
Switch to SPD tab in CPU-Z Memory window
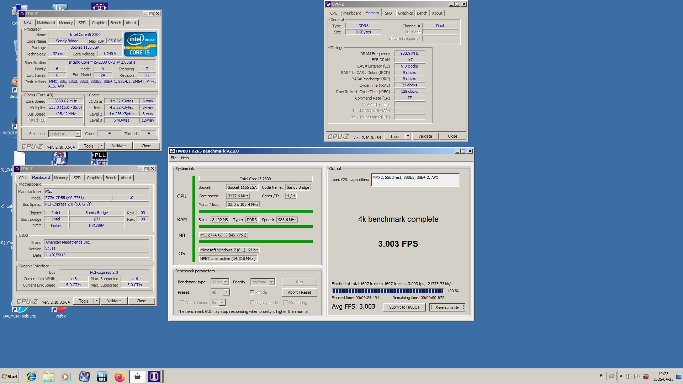388,13
